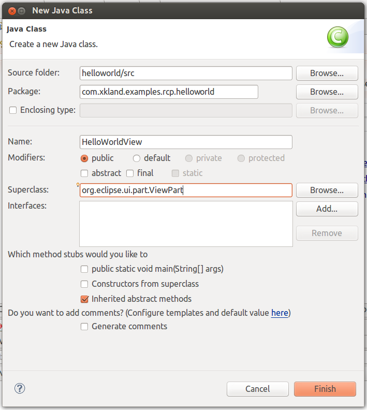Click the Name input field
Screen dimensions: 367x410
[185, 142]
